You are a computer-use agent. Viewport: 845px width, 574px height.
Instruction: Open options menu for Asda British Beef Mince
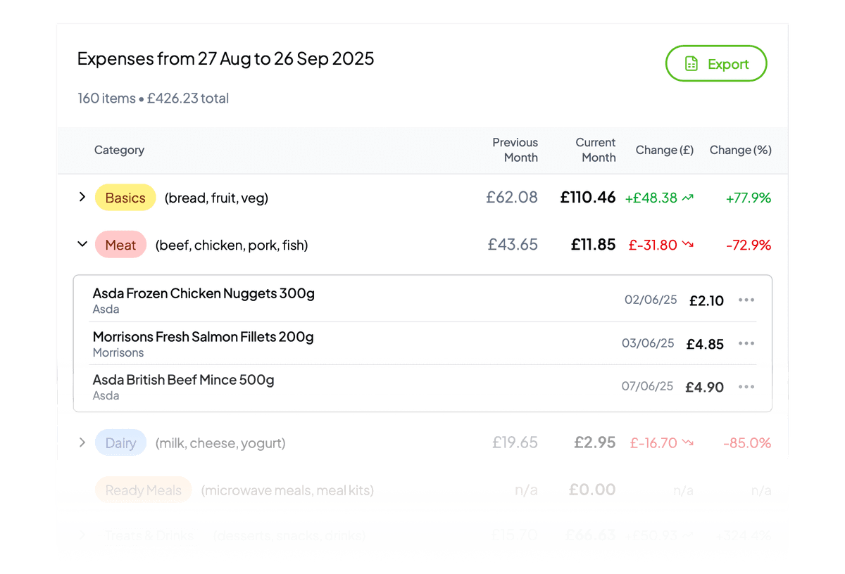pyautogui.click(x=746, y=386)
